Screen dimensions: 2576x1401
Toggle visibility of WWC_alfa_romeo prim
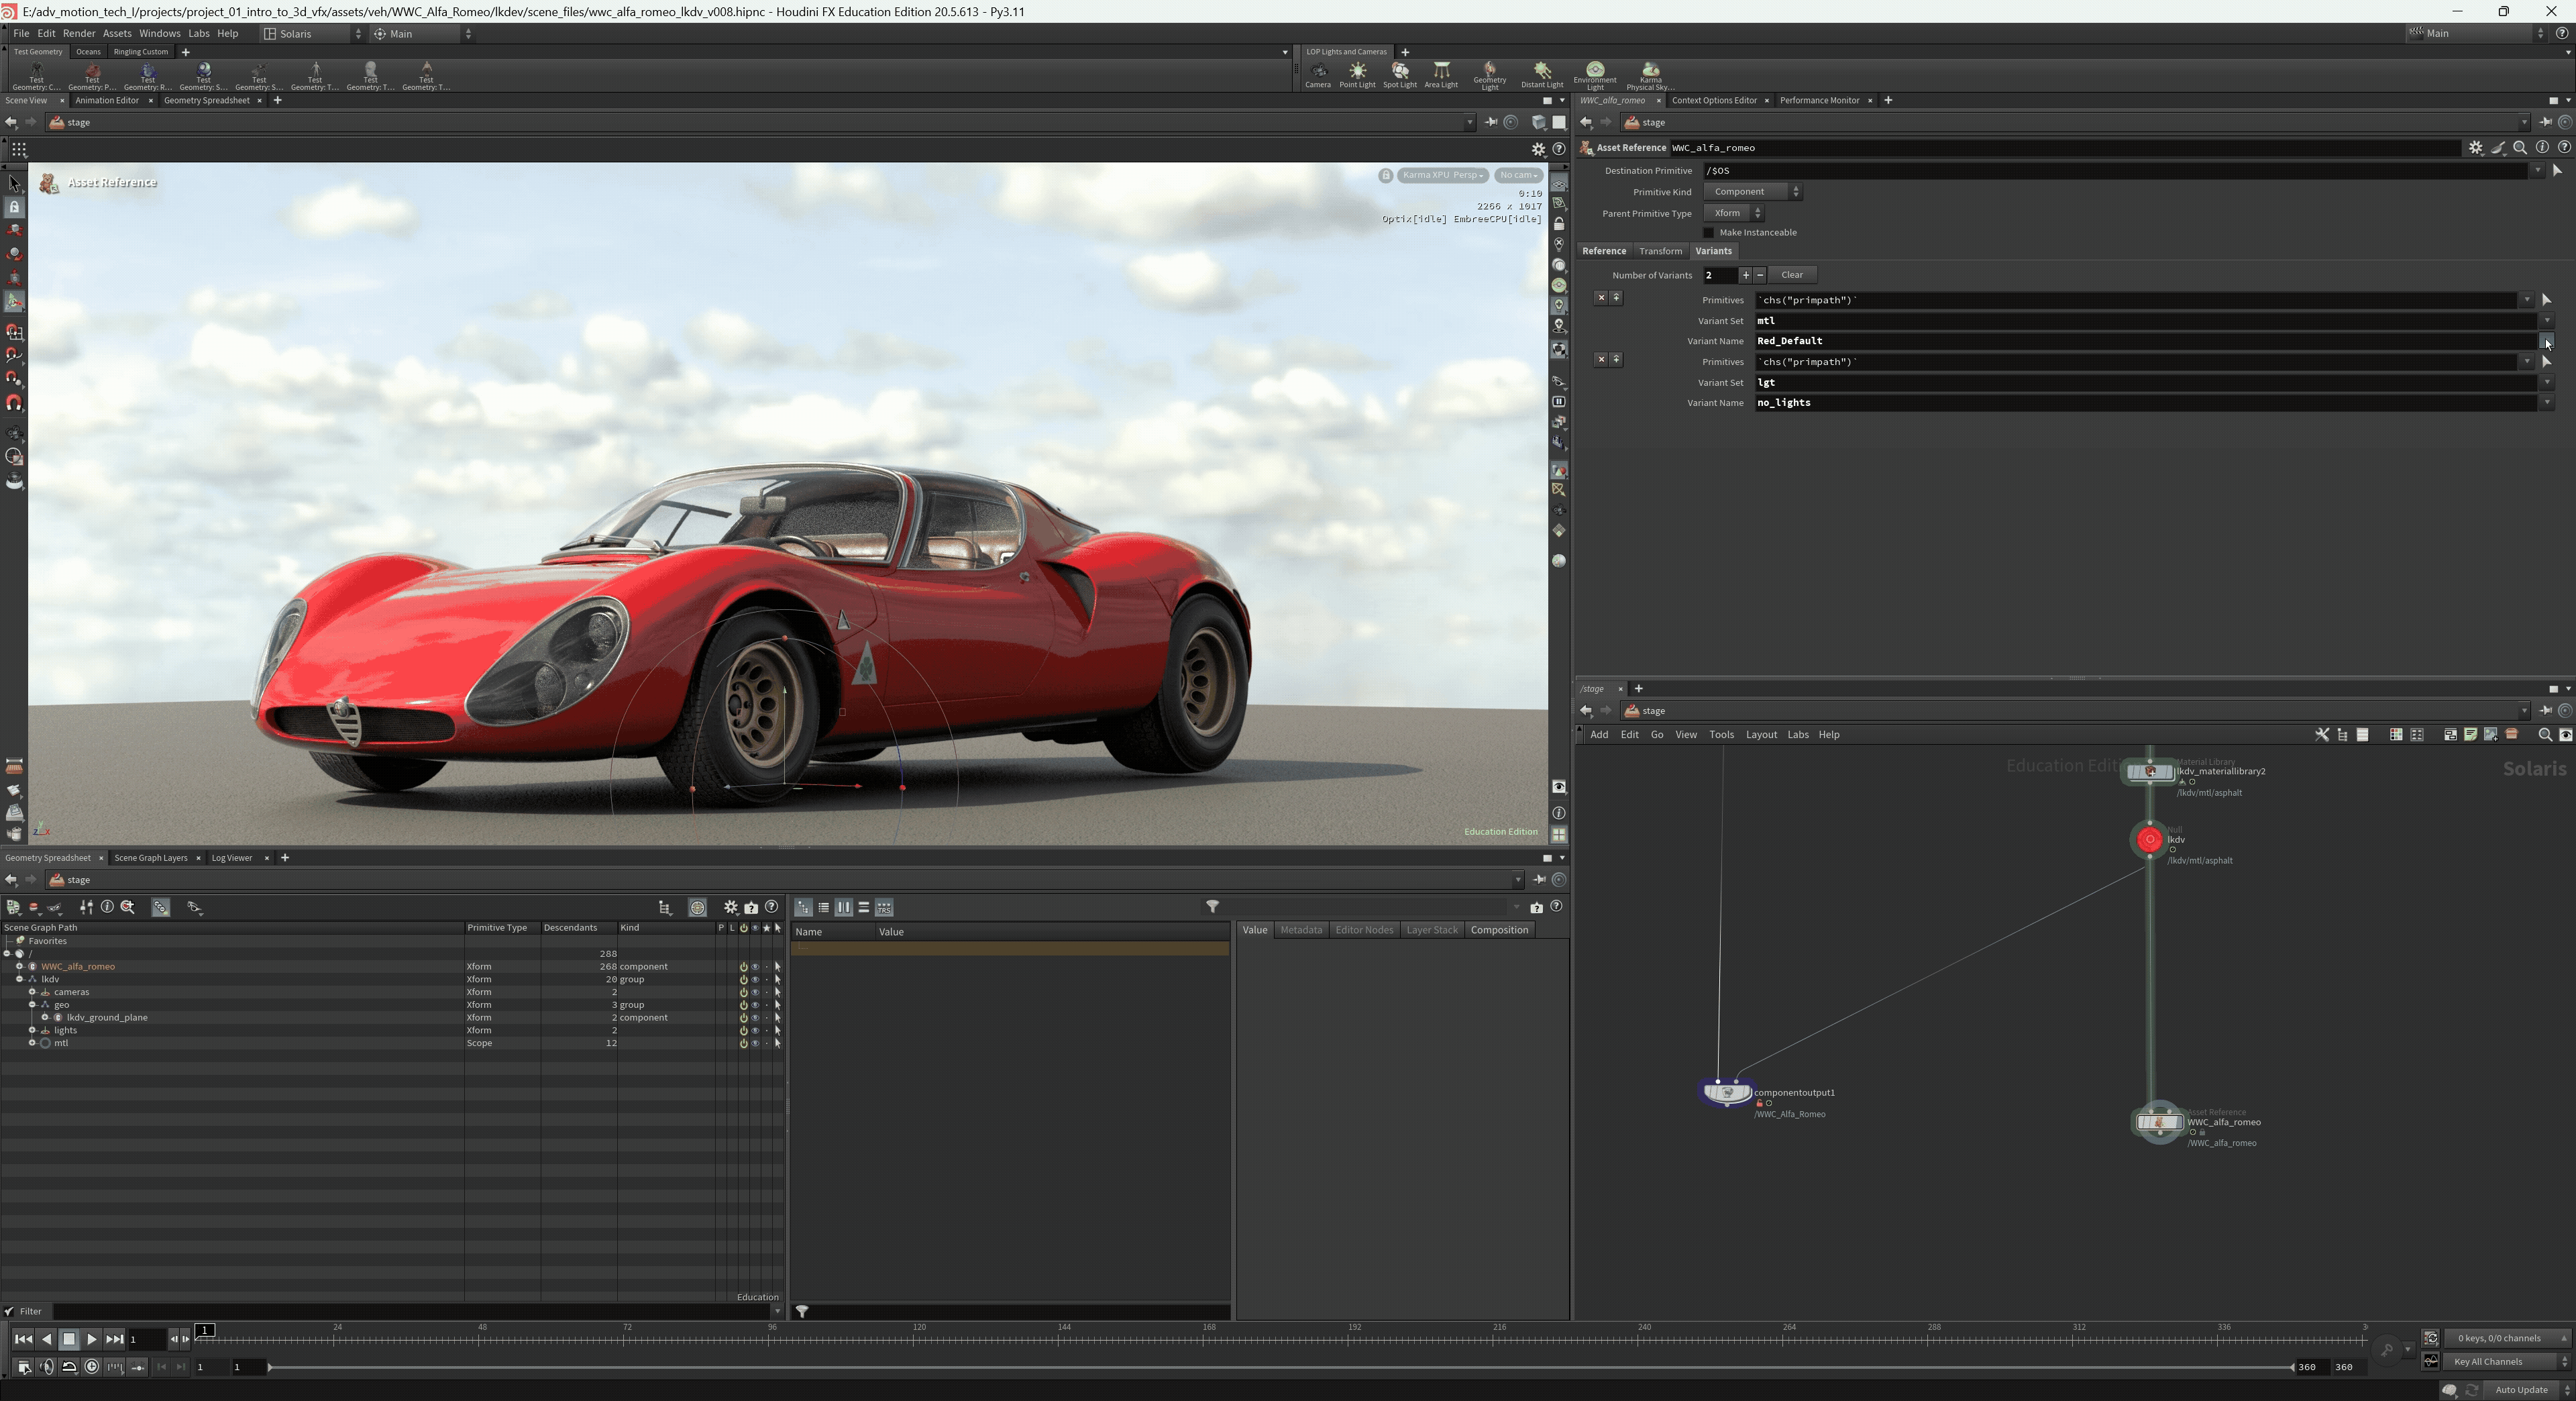pos(755,967)
